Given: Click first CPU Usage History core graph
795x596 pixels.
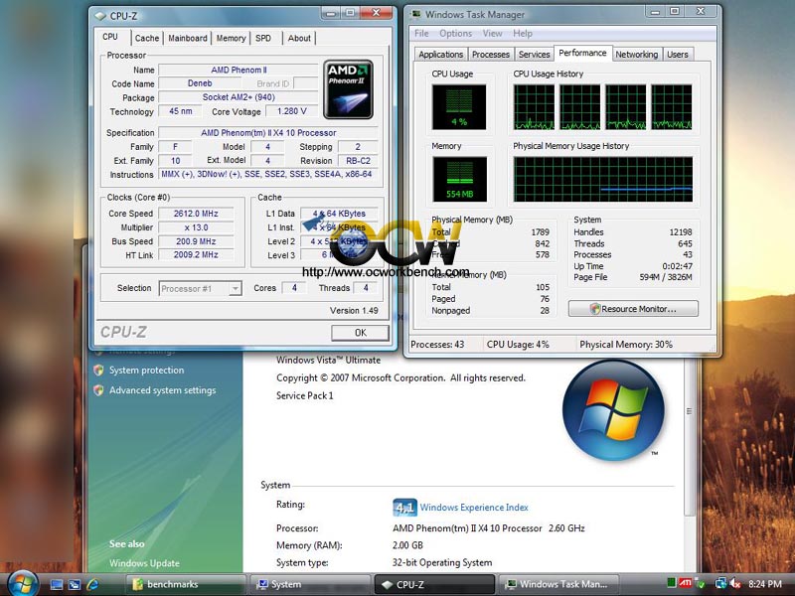Looking at the screenshot, I should point(534,107).
